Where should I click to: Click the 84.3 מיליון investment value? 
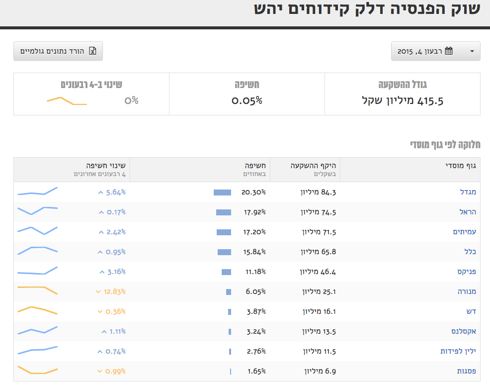(318, 192)
